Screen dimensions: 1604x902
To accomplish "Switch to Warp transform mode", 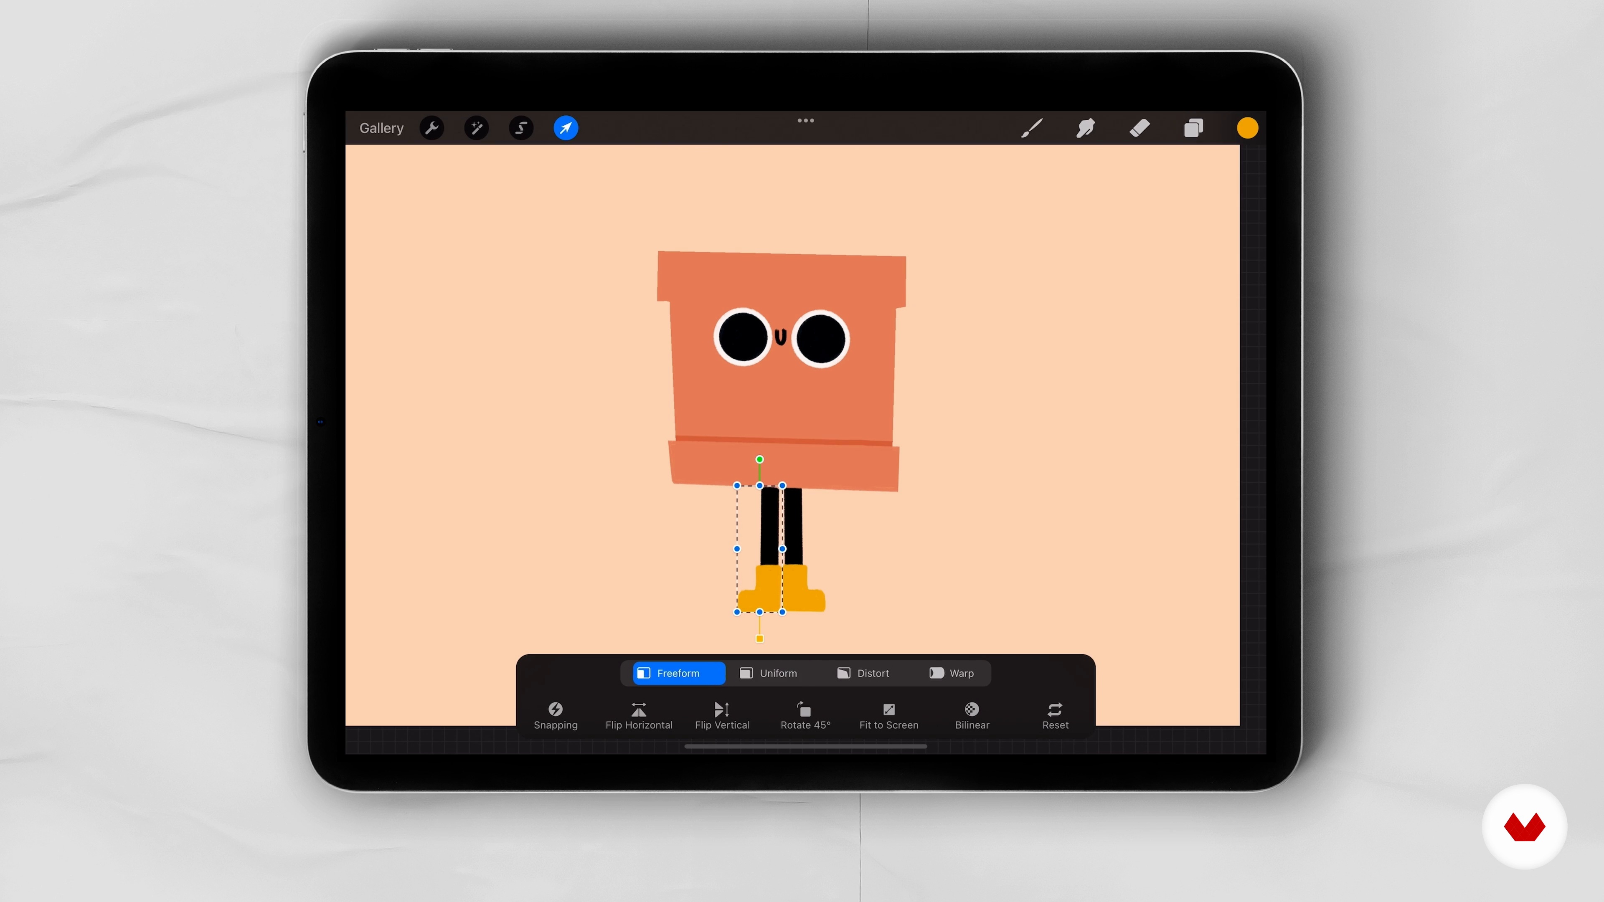I will (x=952, y=673).
